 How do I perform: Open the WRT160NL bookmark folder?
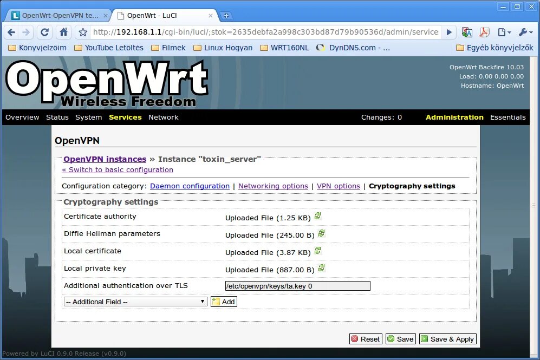coord(284,48)
